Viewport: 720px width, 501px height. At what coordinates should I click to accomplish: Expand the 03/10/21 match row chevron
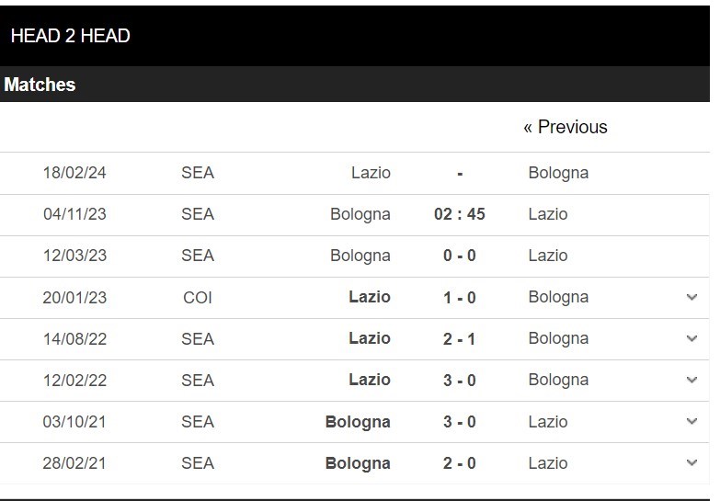coord(691,421)
